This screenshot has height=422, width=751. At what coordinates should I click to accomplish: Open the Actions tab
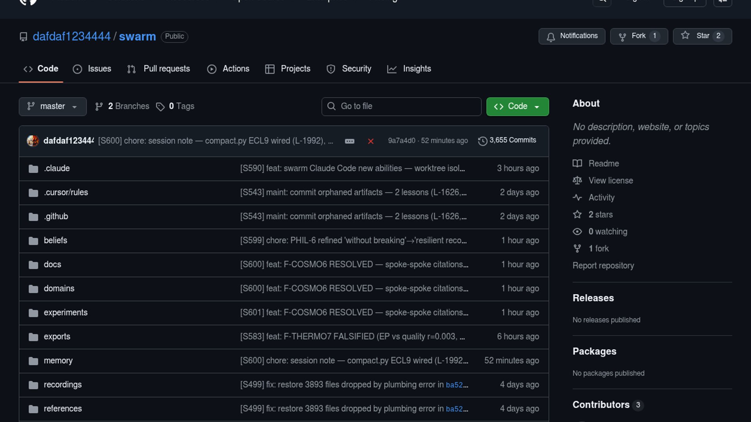point(228,69)
